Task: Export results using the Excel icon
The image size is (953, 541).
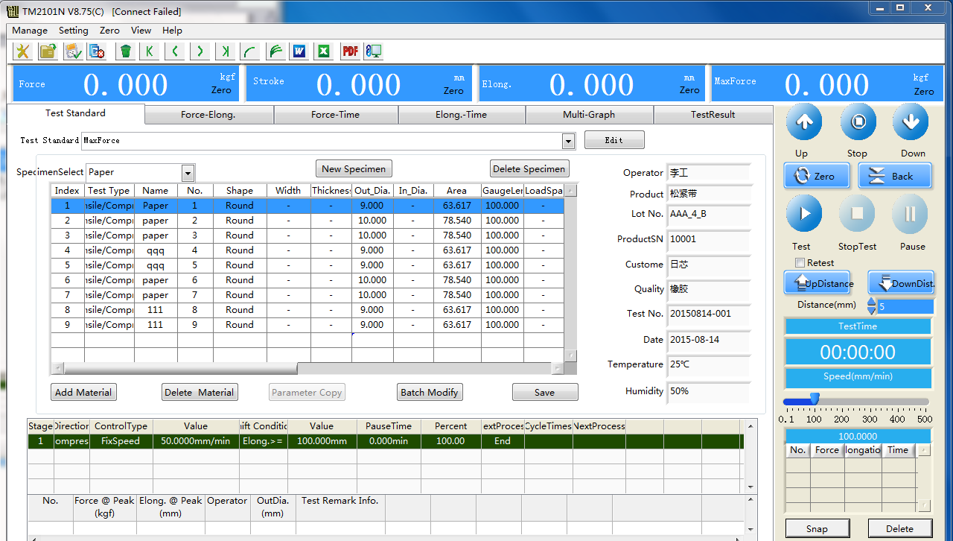Action: pos(324,51)
